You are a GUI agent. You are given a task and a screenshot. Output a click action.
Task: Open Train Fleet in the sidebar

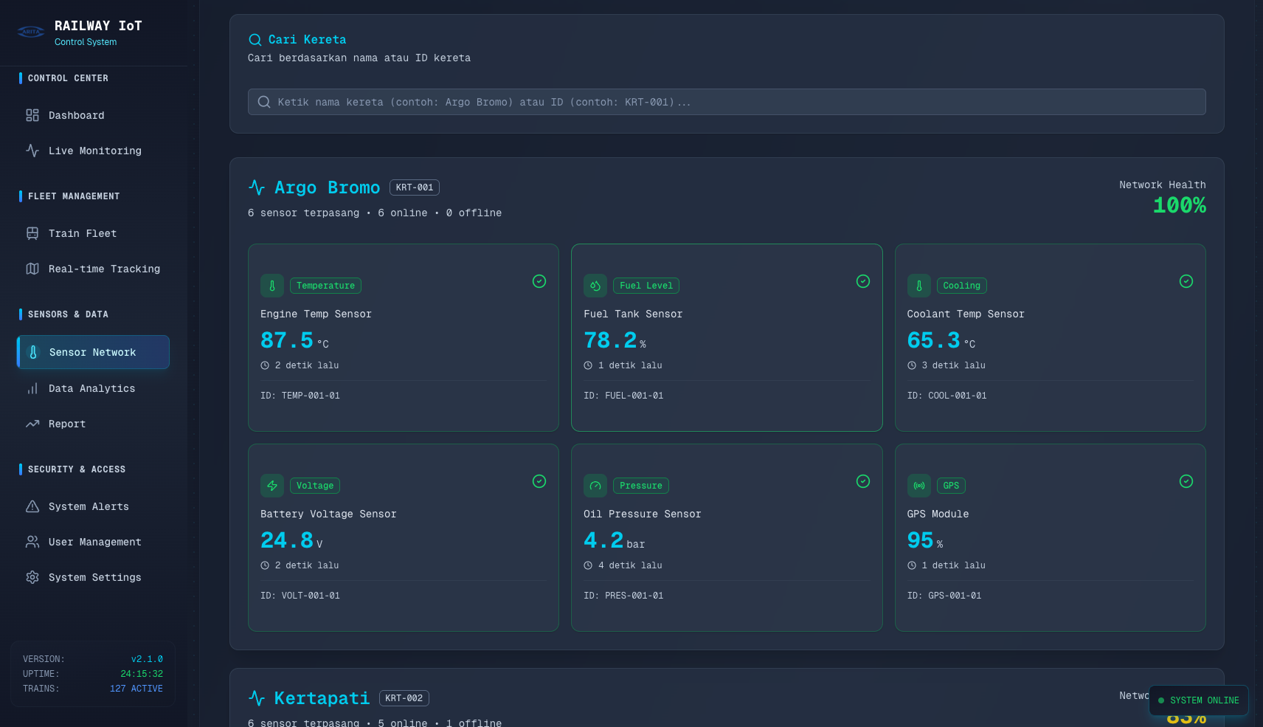pyautogui.click(x=82, y=234)
